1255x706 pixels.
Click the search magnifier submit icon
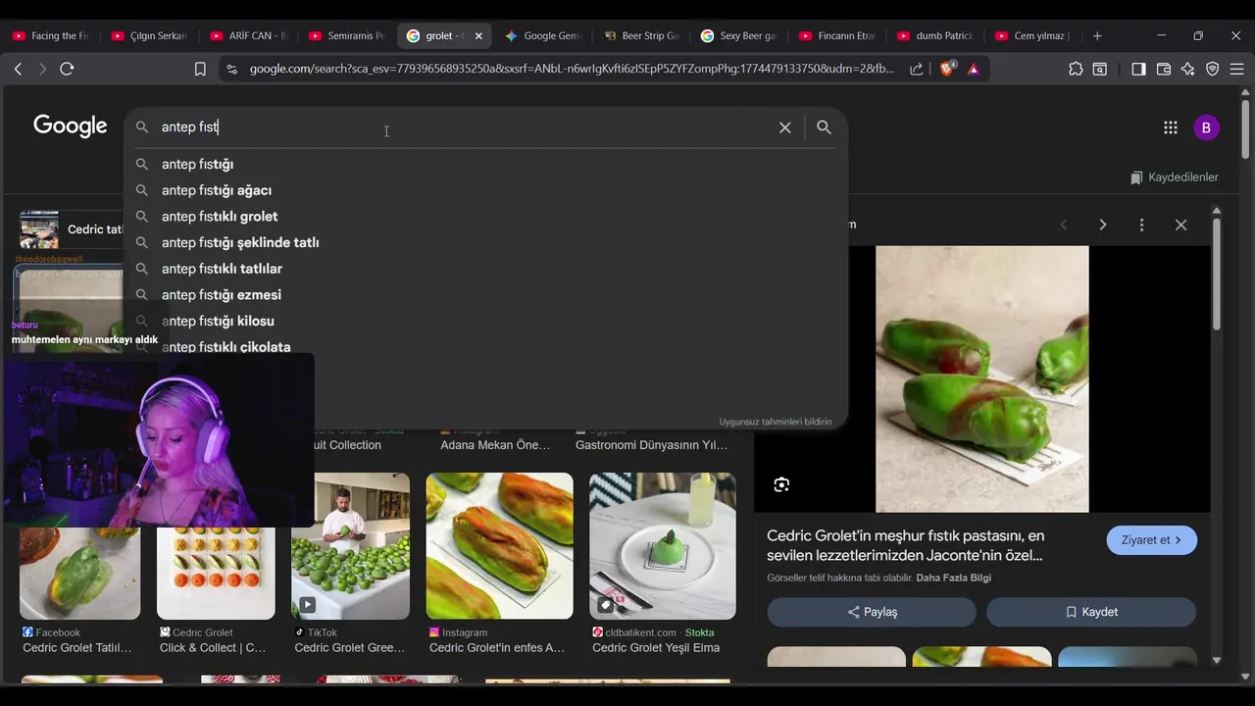824,127
